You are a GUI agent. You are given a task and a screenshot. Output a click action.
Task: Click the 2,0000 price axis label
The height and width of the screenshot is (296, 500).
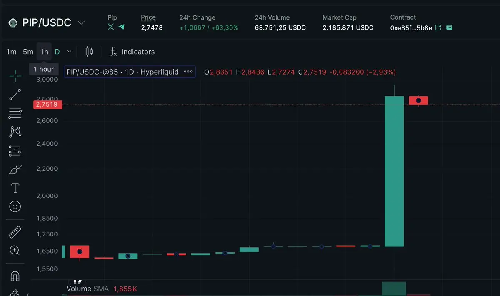coord(46,196)
